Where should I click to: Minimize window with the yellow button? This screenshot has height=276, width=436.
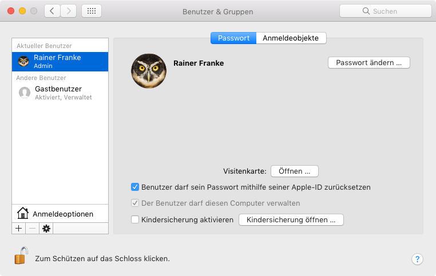tap(22, 11)
